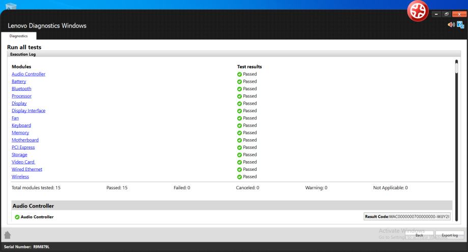Viewport: 468px width, 252px height.
Task: Click the Serial Number R9M879L text
Action: coord(26,247)
